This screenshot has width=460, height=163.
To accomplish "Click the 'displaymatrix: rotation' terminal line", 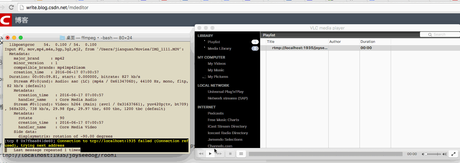I will pyautogui.click(x=65, y=136).
